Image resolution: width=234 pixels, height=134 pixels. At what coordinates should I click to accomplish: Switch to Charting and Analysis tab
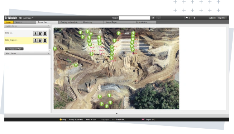point(70,22)
